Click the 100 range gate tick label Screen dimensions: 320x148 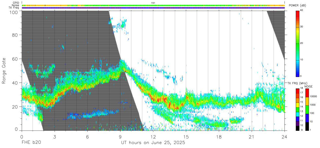14,12
